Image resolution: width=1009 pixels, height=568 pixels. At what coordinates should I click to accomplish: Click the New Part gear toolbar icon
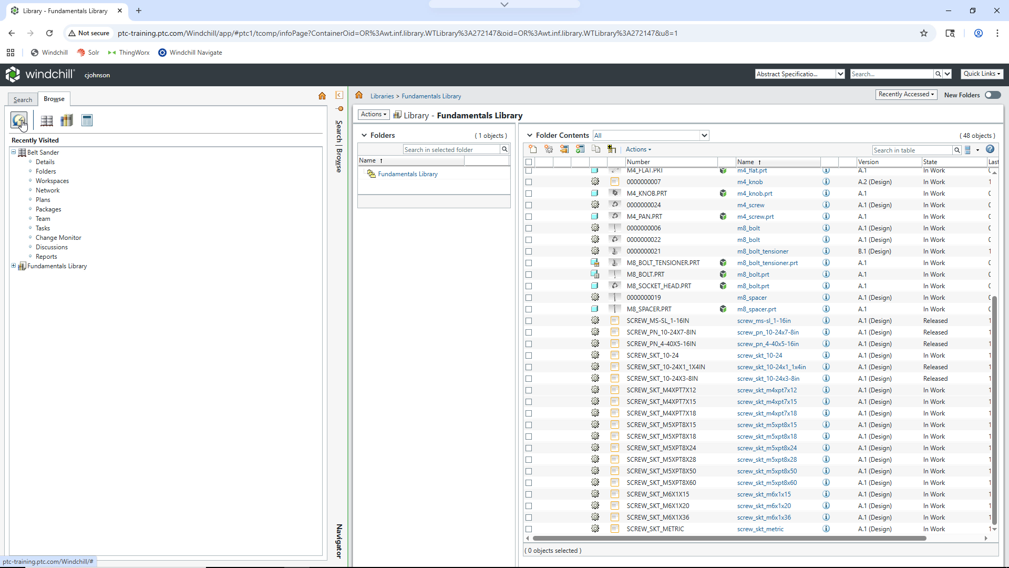549,149
